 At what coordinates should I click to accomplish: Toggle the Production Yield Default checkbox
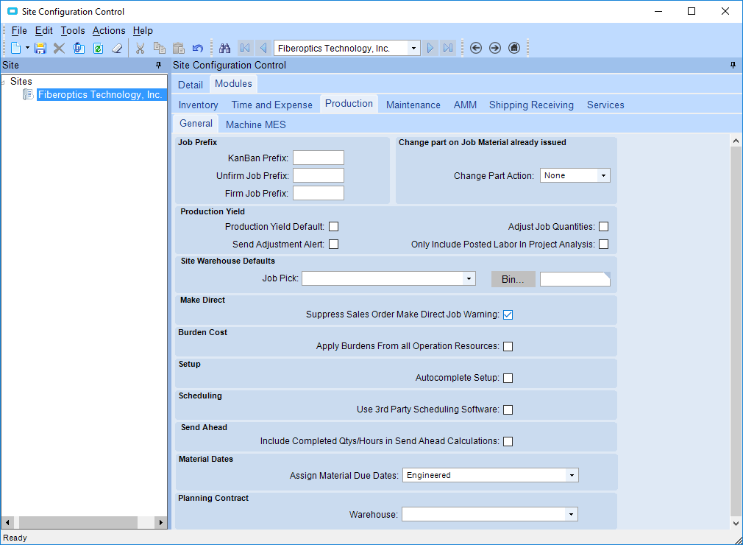(333, 227)
